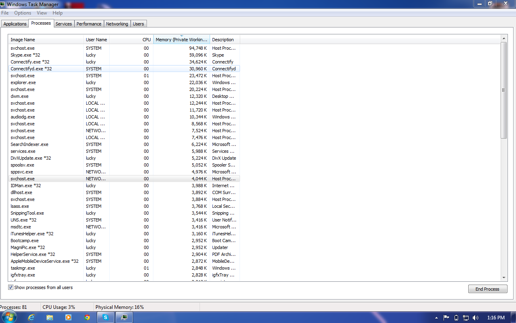The width and height of the screenshot is (516, 323).
Task: Open the Users tab
Action: pos(138,24)
